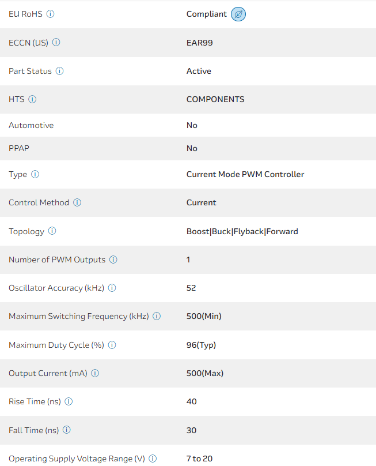Open the Rise Time (ns) info icon
The image size is (376, 466).
69,401
